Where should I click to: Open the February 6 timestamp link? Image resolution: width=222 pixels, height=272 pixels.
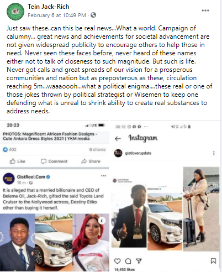click(57, 15)
